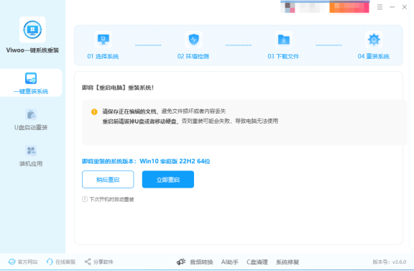This screenshot has height=271, width=414.
Task: Click 稍后重启 to restart later
Action: click(108, 180)
